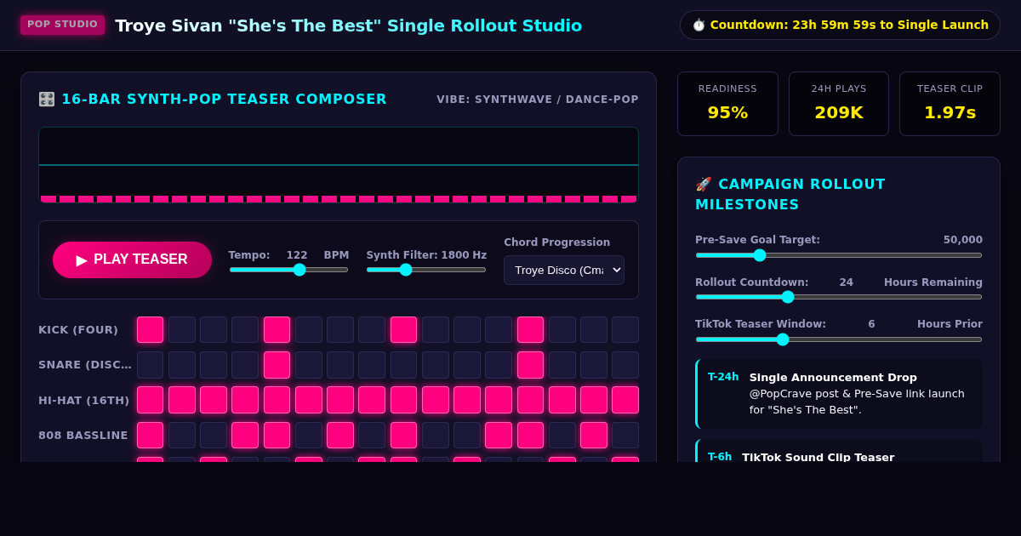The image size is (1021, 536).
Task: Adjust the Synth Filter slider
Action: (426, 270)
